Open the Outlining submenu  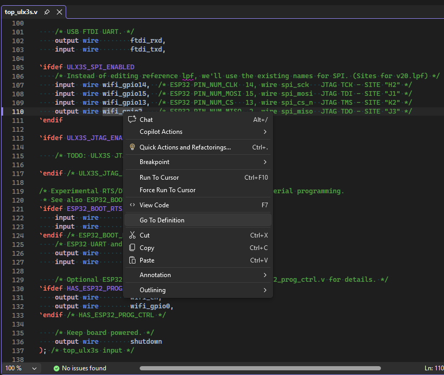pos(198,290)
